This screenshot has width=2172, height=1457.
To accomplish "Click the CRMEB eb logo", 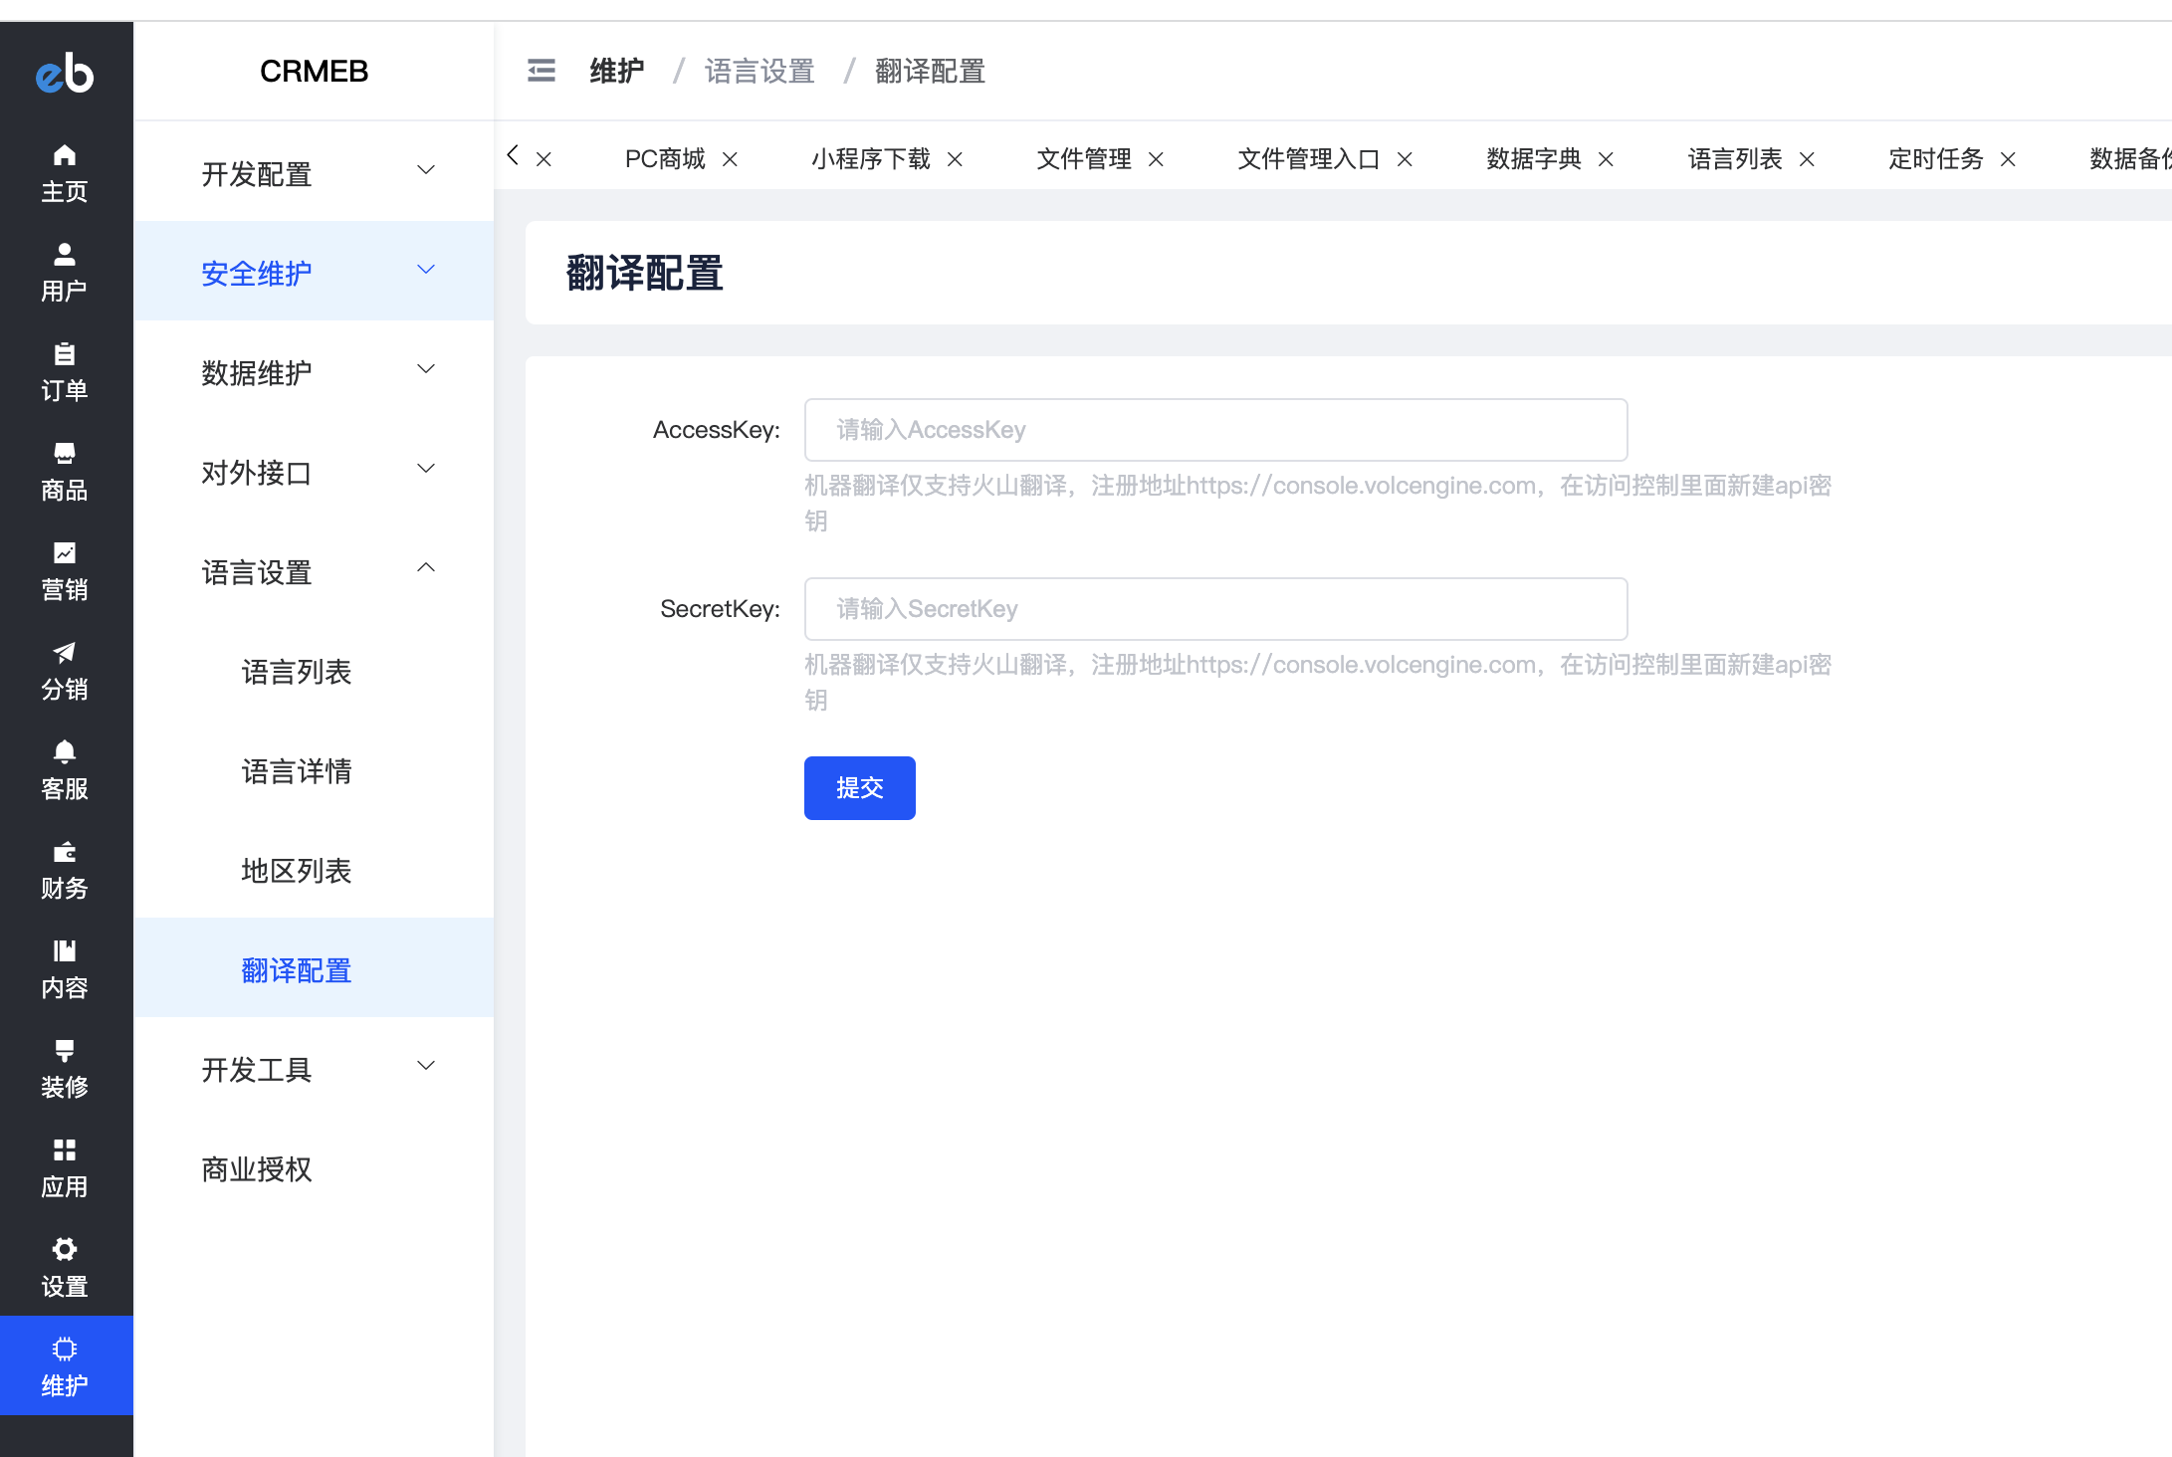I will click(x=65, y=73).
